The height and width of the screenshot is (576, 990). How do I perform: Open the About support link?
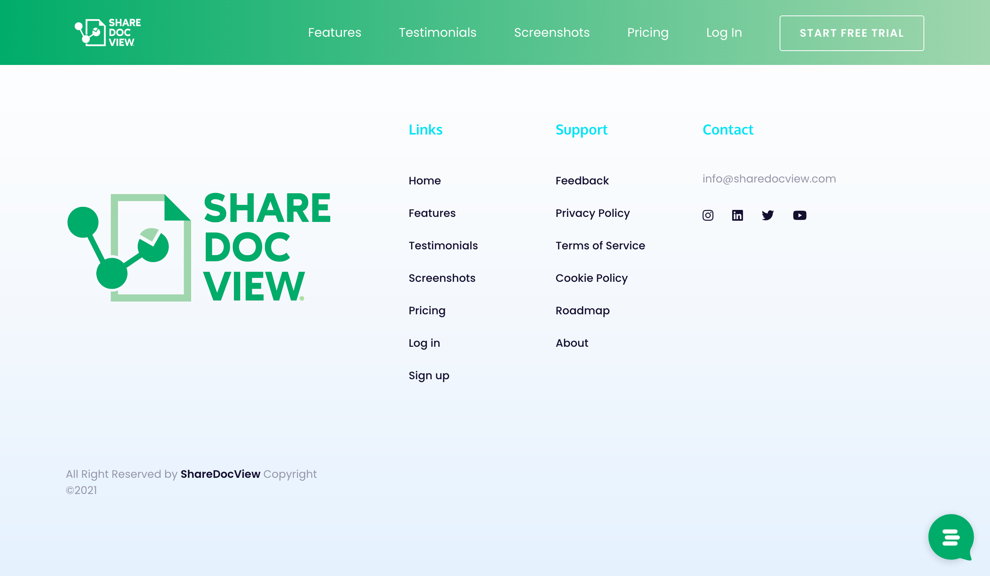pyautogui.click(x=572, y=343)
